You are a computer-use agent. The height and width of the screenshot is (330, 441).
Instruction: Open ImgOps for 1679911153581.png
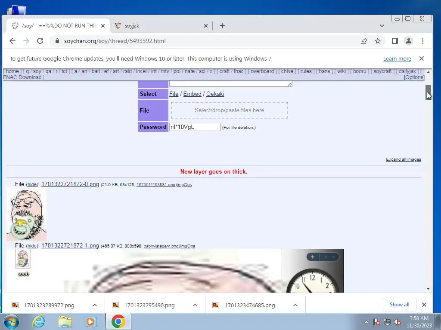pyautogui.click(x=184, y=185)
